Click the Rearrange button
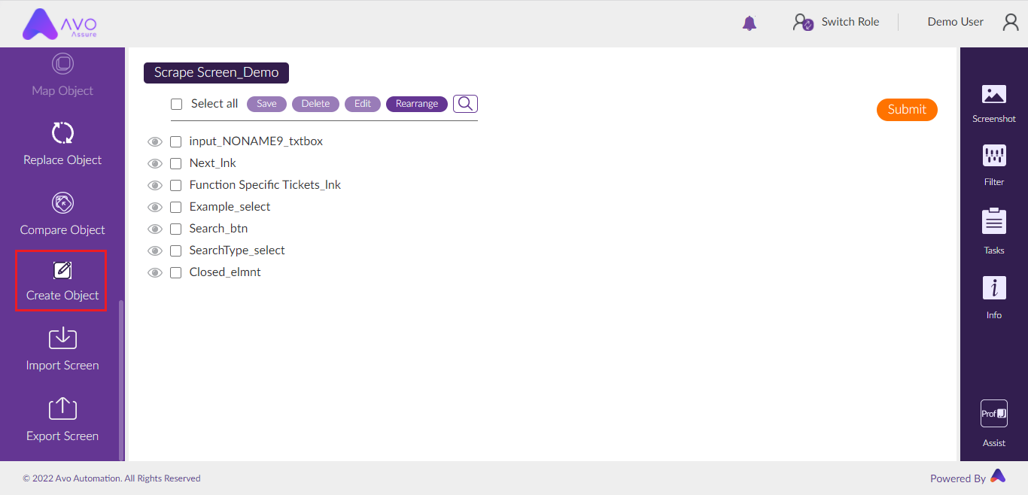The width and height of the screenshot is (1028, 495). (x=417, y=104)
